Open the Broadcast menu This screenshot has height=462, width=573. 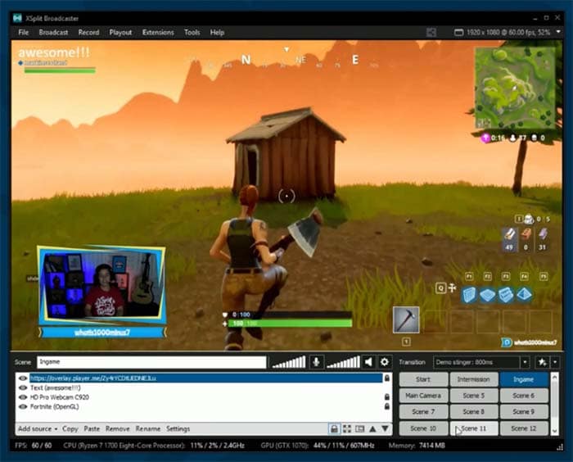[53, 33]
